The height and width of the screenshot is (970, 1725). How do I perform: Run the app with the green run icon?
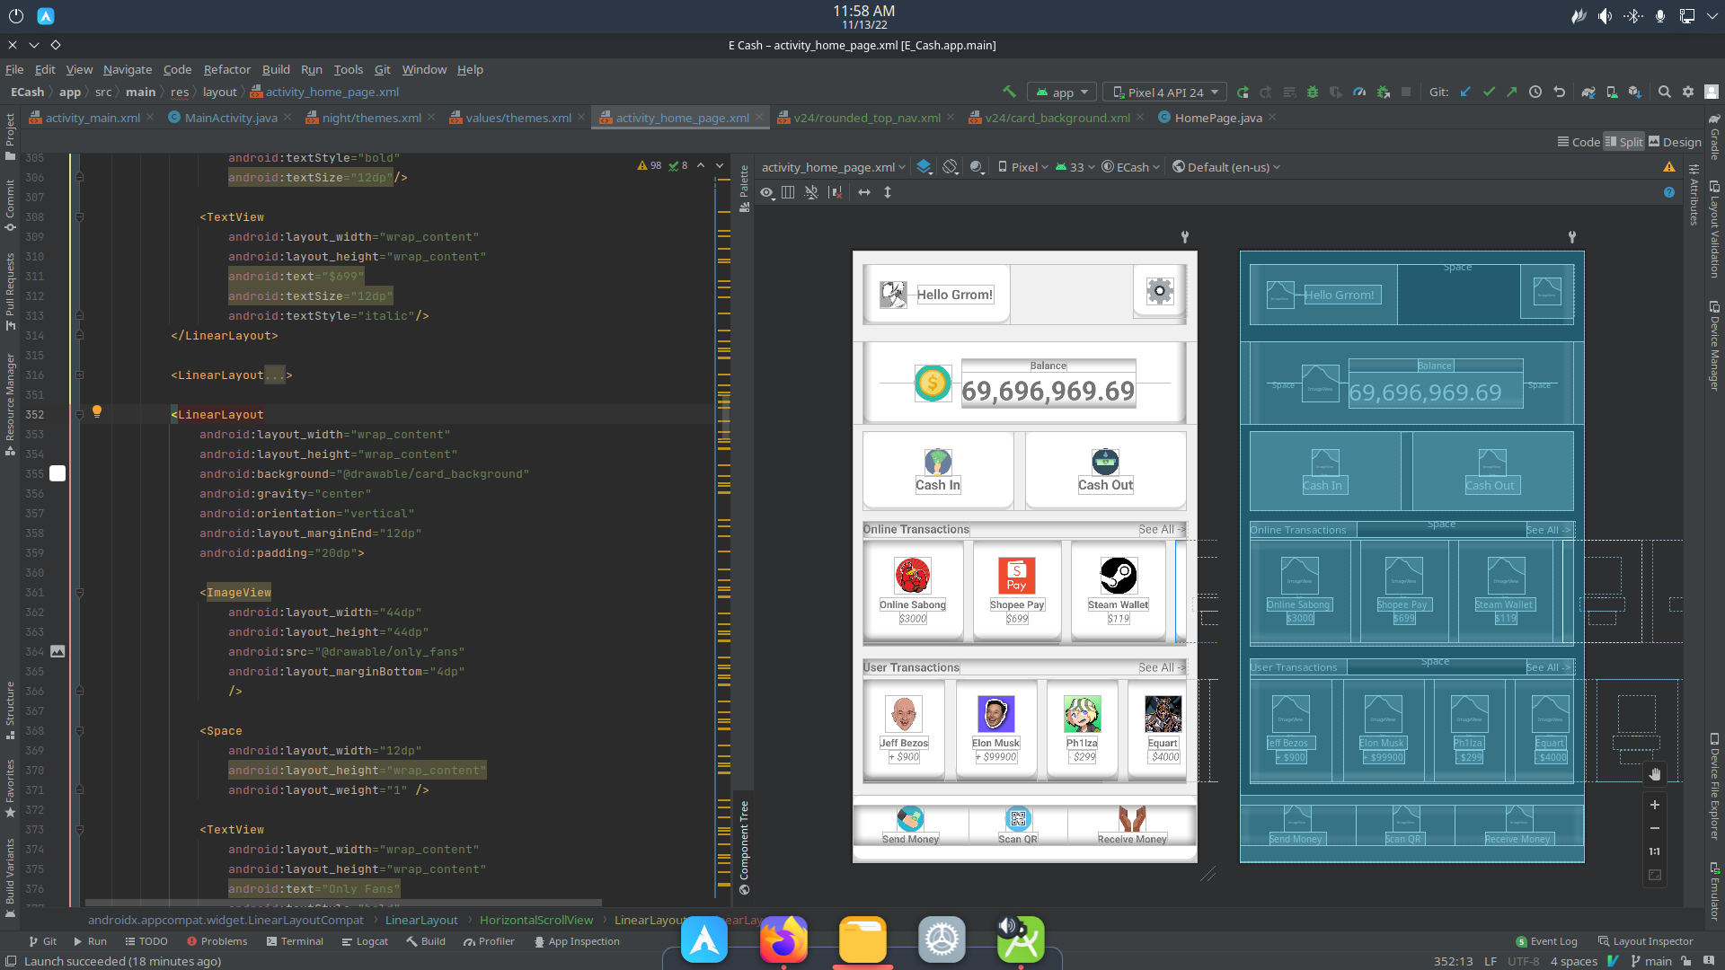click(x=1243, y=92)
